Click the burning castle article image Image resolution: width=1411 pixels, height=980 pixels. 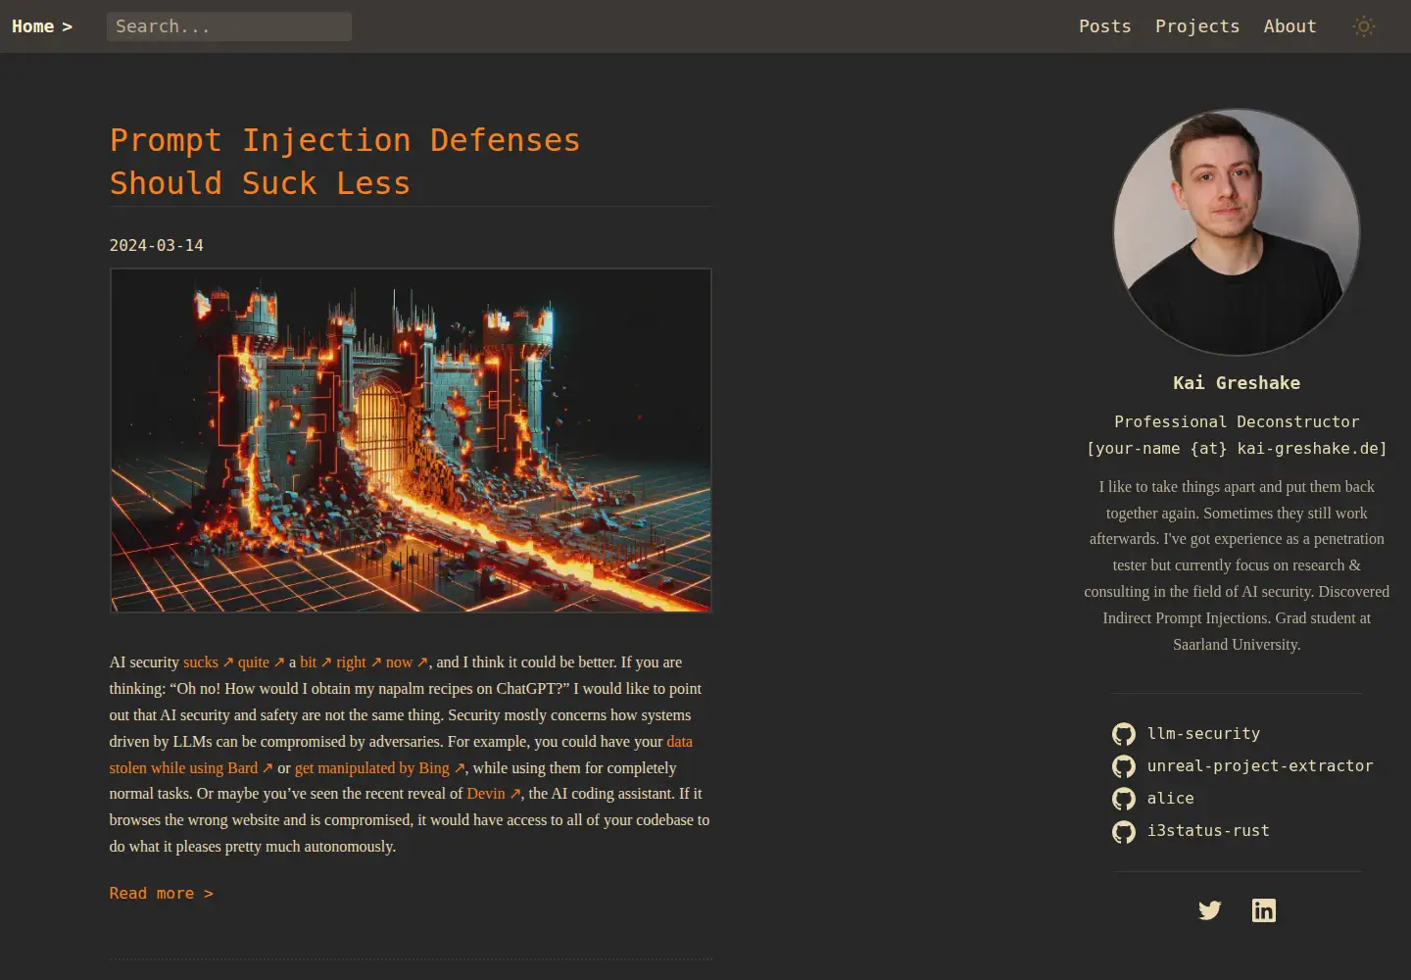click(411, 440)
